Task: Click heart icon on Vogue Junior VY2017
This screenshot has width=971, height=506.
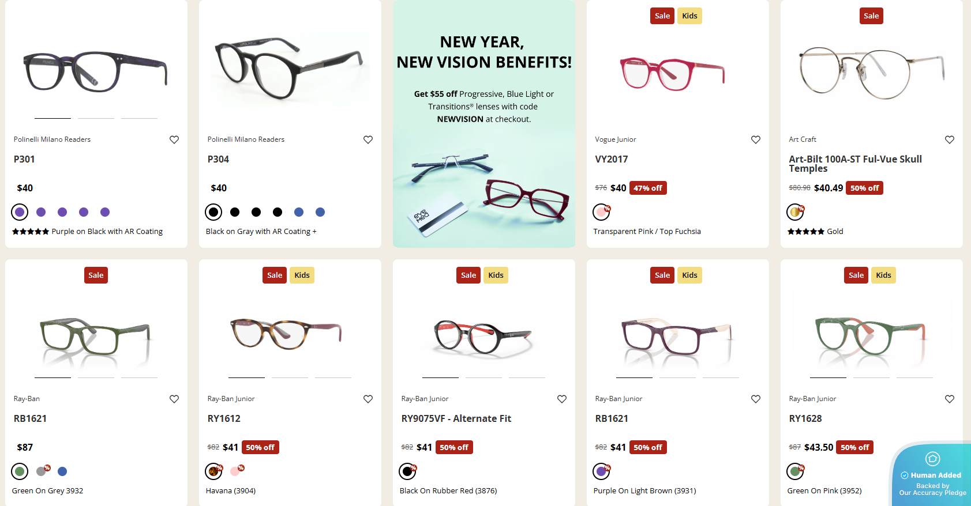Action: click(756, 139)
